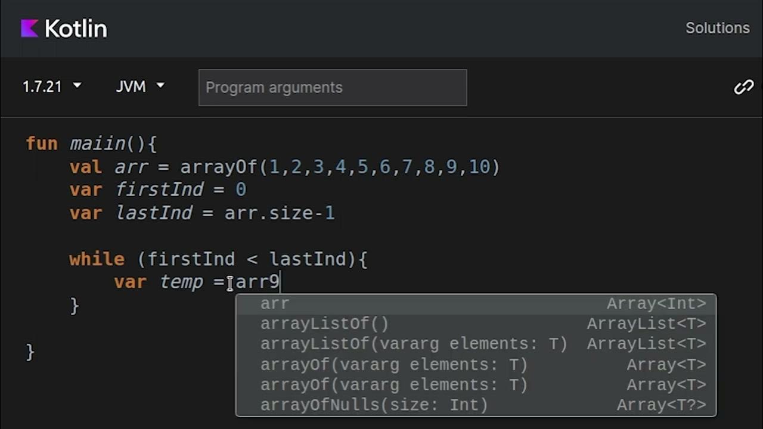
Task: Open the Solutions menu
Action: (x=717, y=28)
